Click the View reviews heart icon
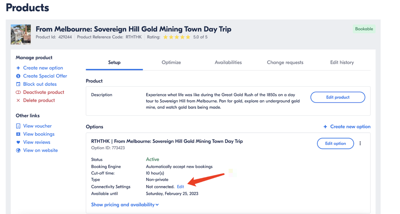400x214 pixels. click(x=18, y=142)
